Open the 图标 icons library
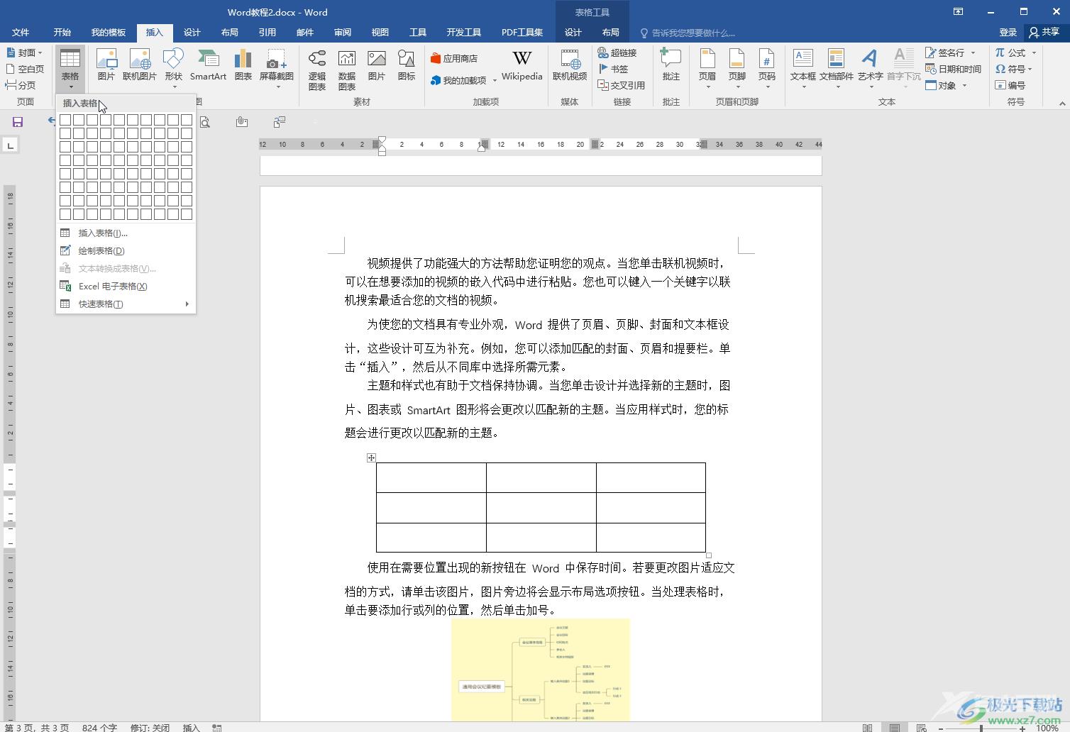 [x=407, y=65]
